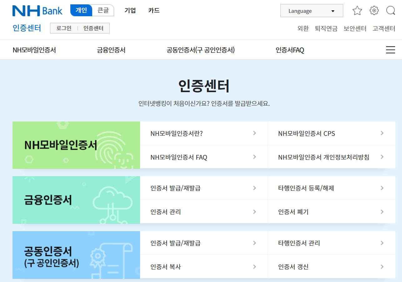Expand the NH모바일인증서 FAQ chevron
Viewport: 402px width, 282px height.
(x=254, y=157)
